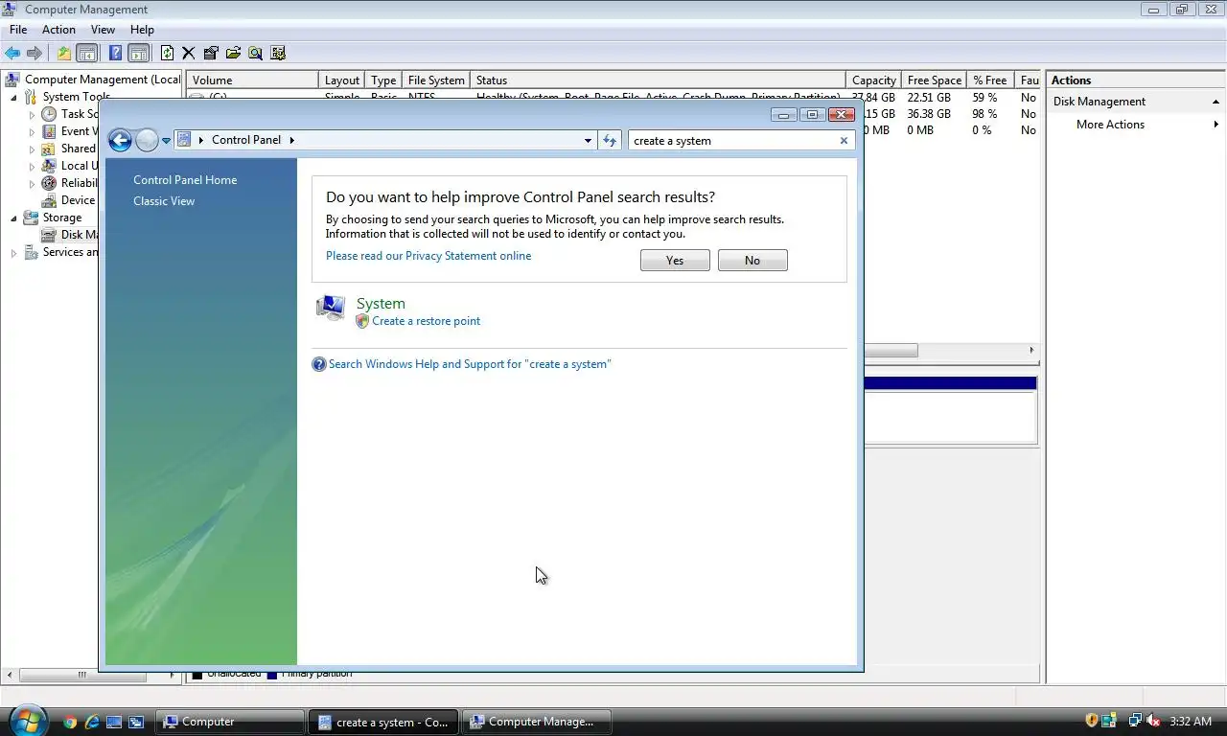Screen dimensions: 1227x736
Task: Click the System computer icon in results
Action: click(x=330, y=308)
